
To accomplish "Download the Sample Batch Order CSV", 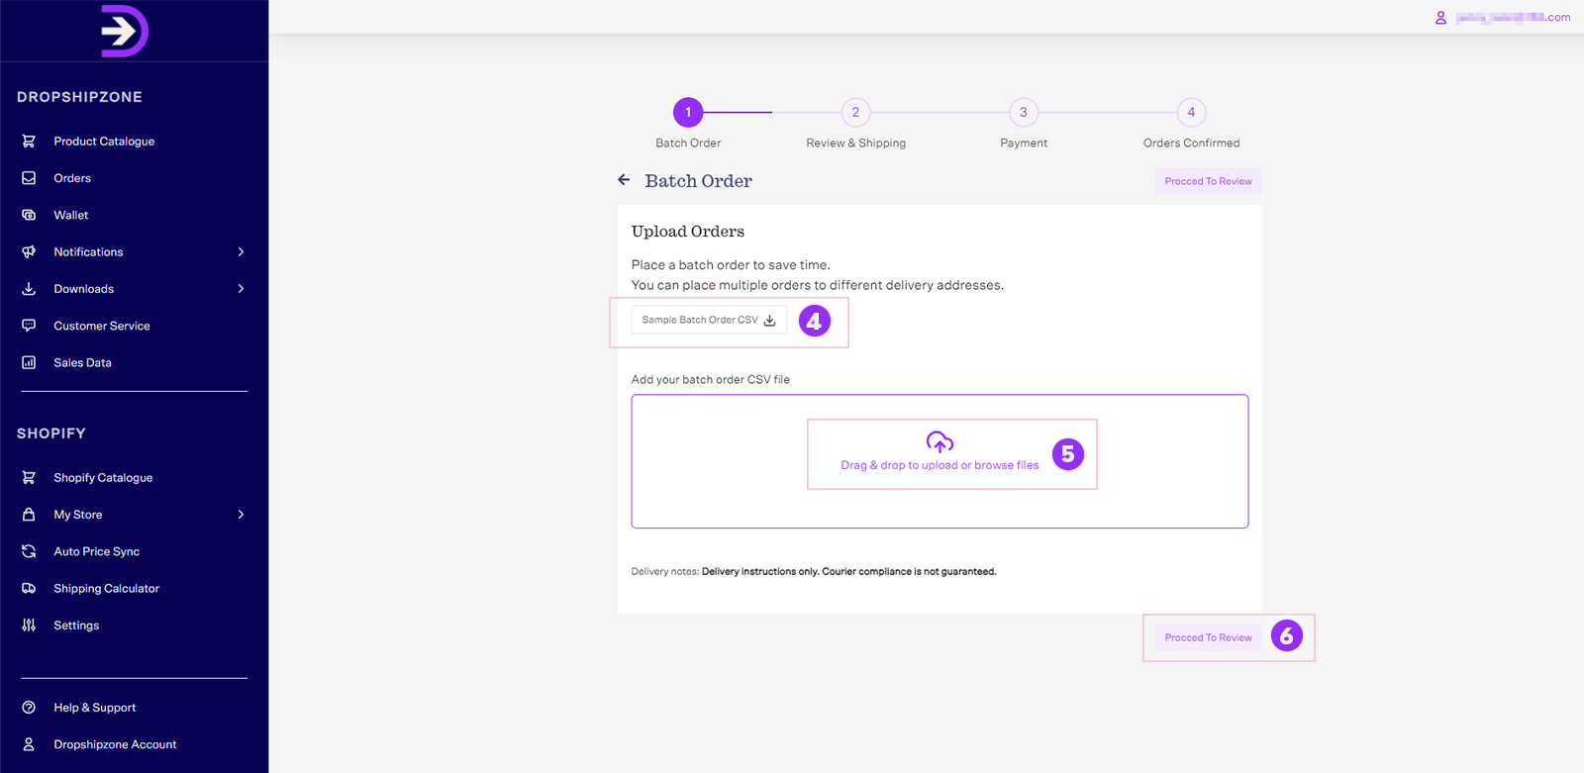I will point(709,320).
